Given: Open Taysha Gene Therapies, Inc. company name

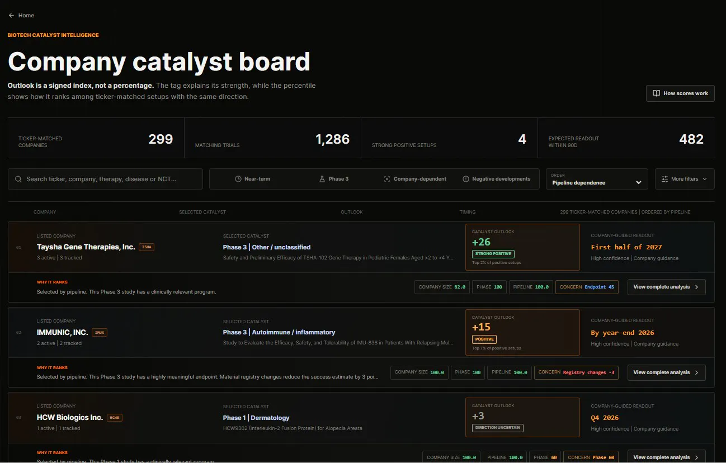Looking at the screenshot, I should tap(86, 247).
